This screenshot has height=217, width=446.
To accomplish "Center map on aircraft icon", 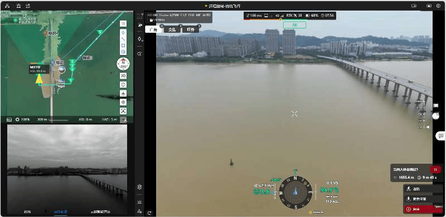I will point(123,93).
